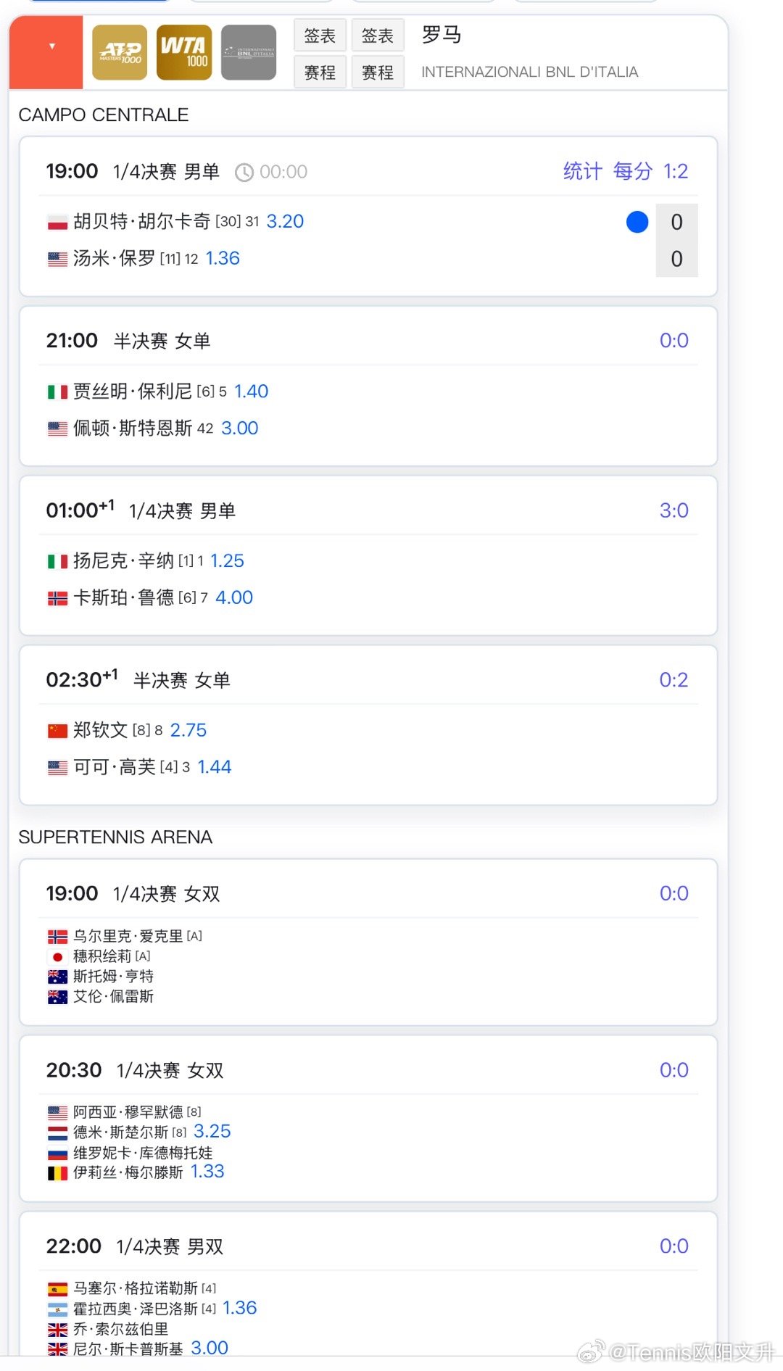The height and width of the screenshot is (1371, 783).
Task: Click the 1:2 head-to-head score link
Action: (x=676, y=171)
